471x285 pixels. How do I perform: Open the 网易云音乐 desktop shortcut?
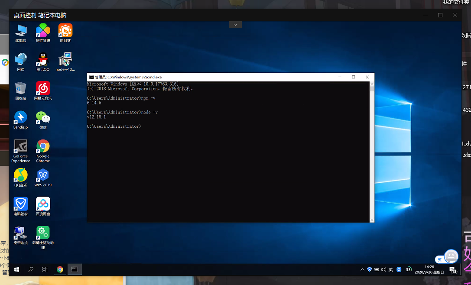43,88
